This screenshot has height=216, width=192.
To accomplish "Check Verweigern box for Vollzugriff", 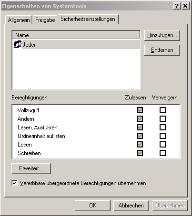I will [x=162, y=110].
